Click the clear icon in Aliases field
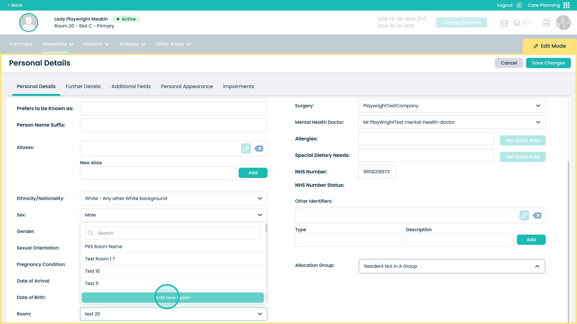The width and height of the screenshot is (577, 324). point(259,148)
